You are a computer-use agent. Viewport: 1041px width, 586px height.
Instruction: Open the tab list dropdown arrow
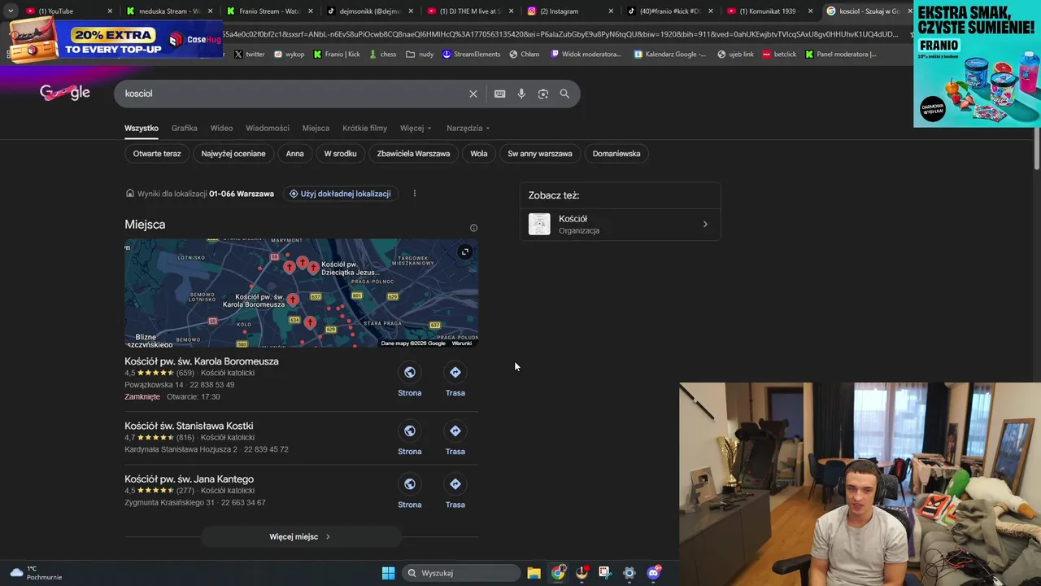point(11,11)
